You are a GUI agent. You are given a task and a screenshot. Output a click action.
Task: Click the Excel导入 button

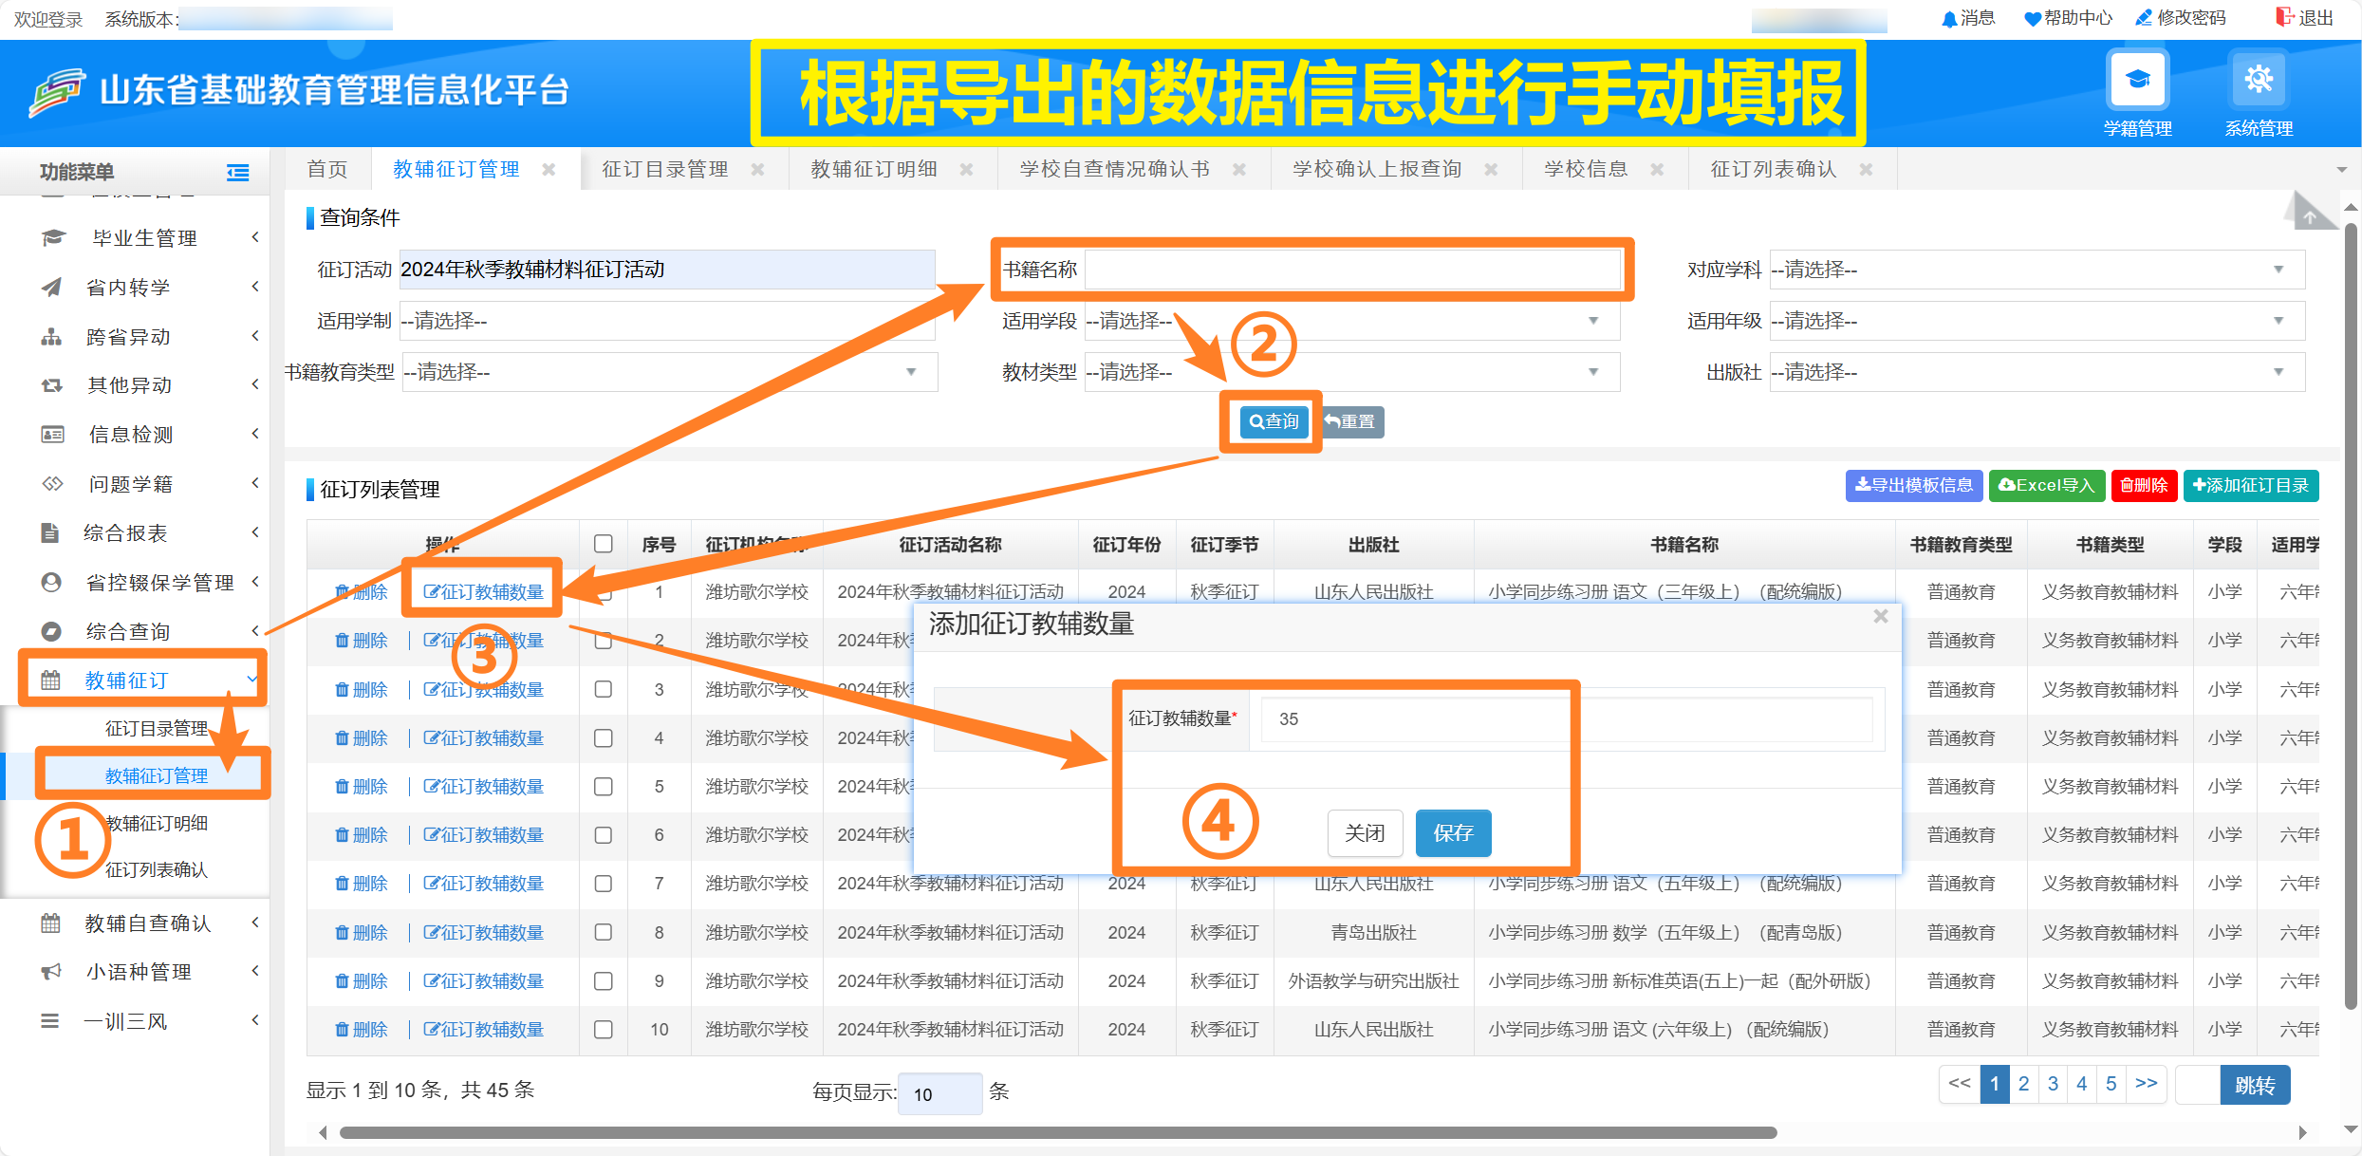point(2047,485)
